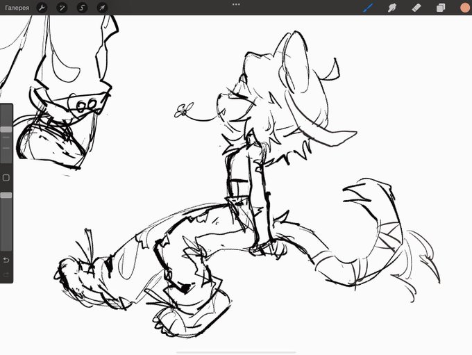Redo the last undone stroke
The width and height of the screenshot is (472, 355).
pyautogui.click(x=6, y=274)
